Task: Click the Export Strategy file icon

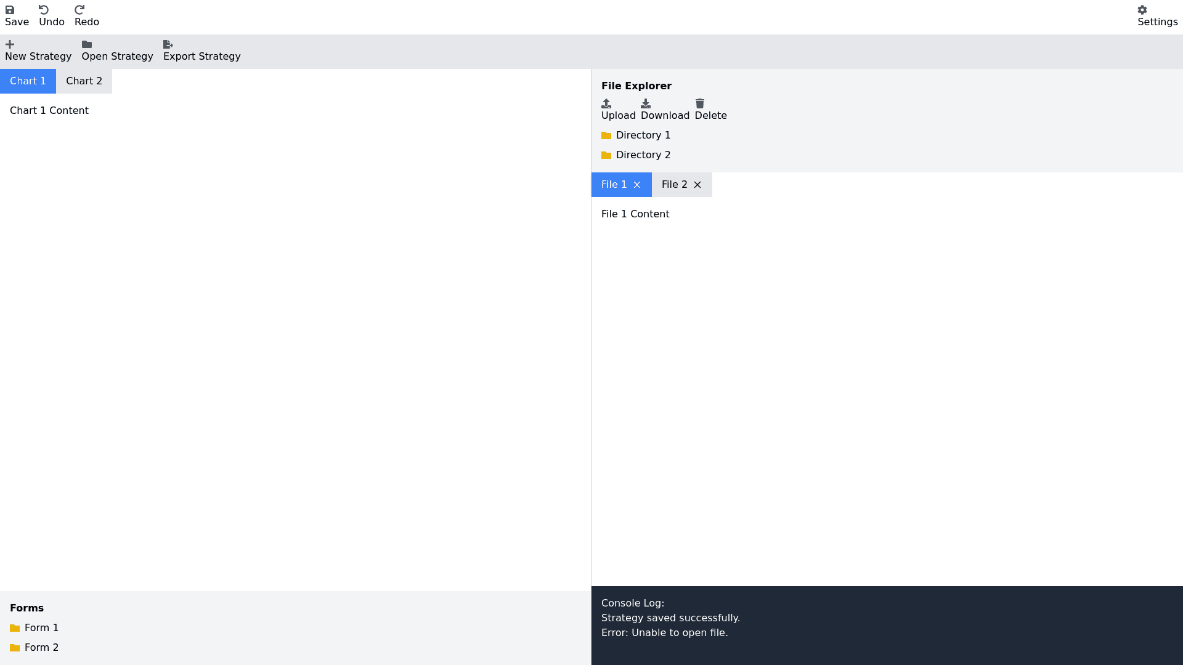Action: [168, 44]
